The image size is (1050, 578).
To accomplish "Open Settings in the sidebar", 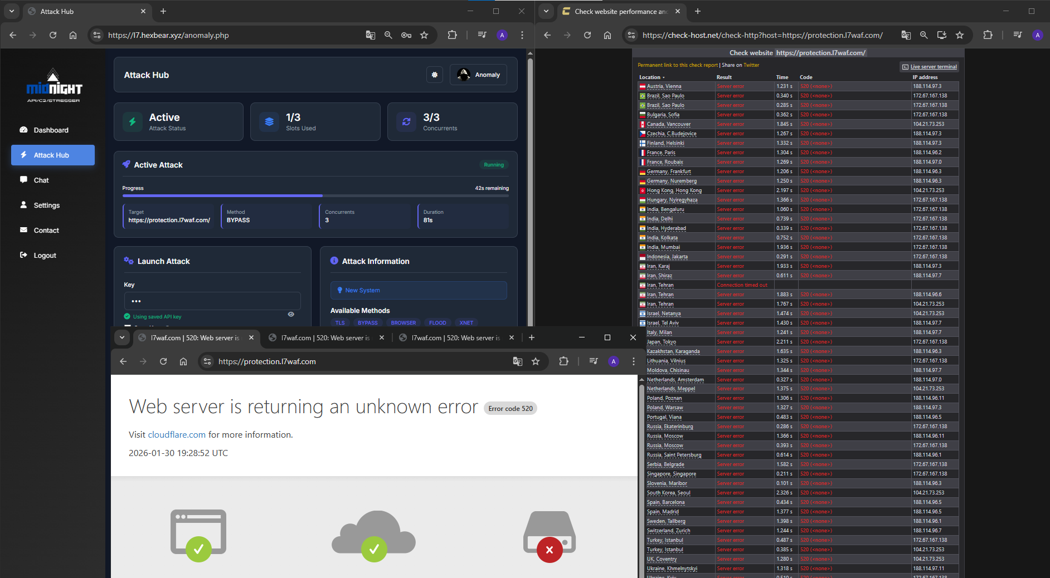I will pos(53,205).
